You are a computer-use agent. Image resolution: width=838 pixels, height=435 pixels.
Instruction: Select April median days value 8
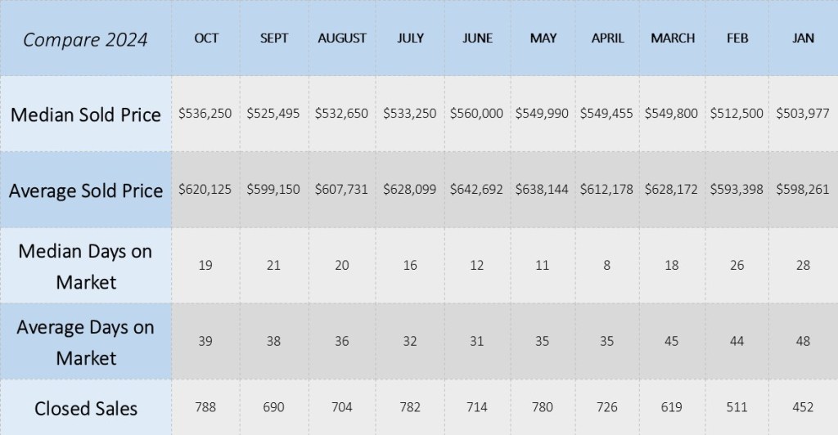point(606,266)
